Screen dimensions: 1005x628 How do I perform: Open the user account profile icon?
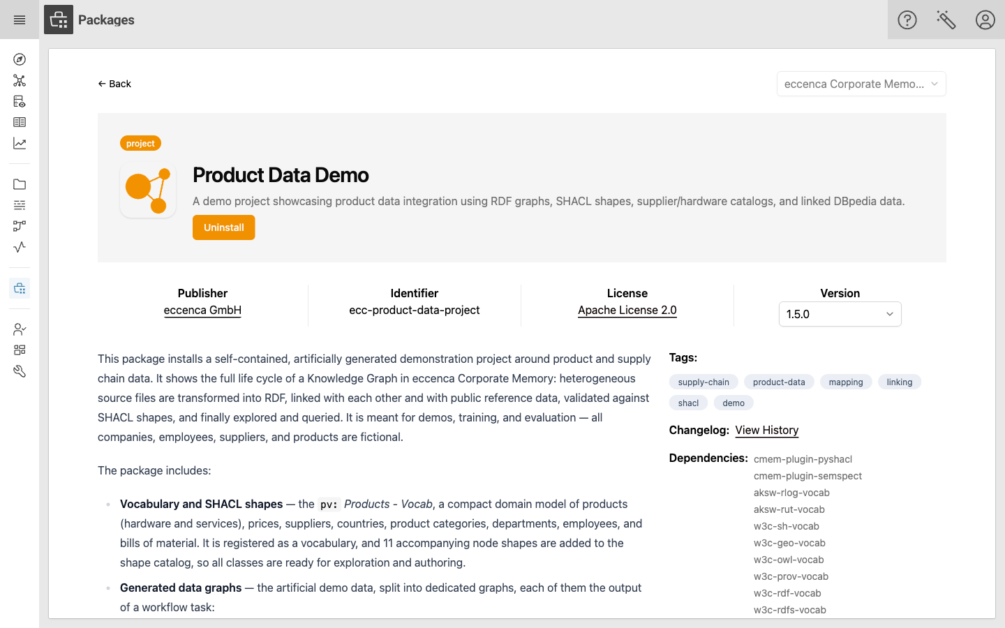[x=985, y=20]
